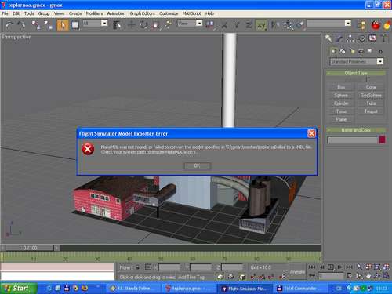Select the Shapes category icon
The height and width of the screenshot is (294, 392).
pyautogui.click(x=343, y=51)
